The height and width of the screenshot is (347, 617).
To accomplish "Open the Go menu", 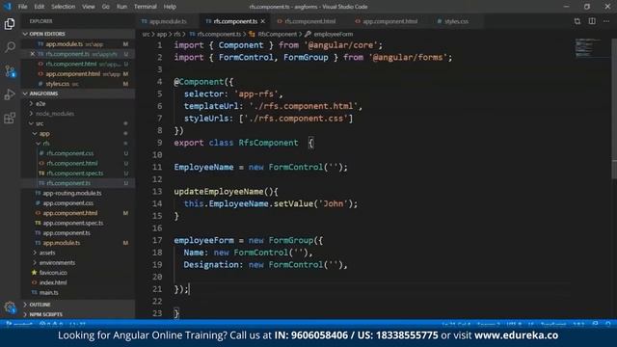I will point(105,7).
